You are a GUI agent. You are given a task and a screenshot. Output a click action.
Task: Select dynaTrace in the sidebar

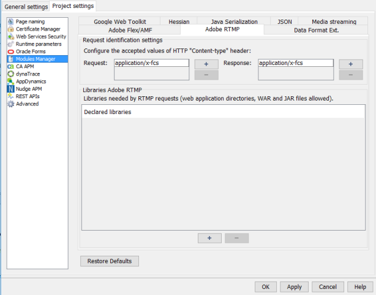coord(28,74)
